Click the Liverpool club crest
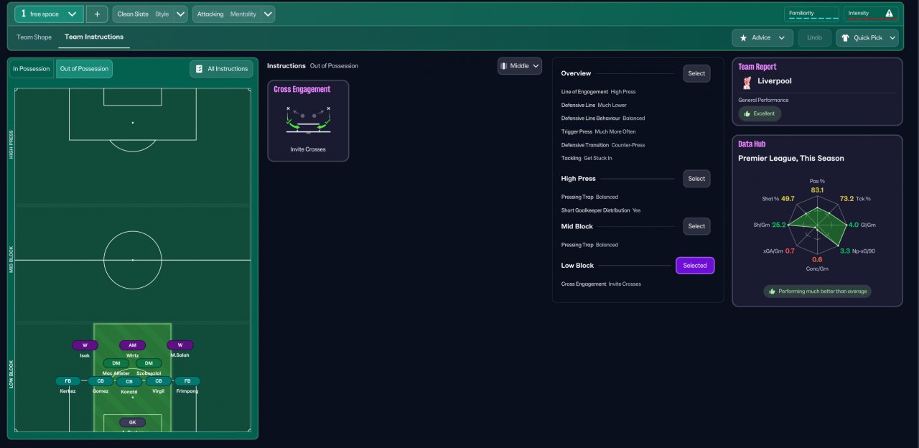Screen dimensions: 919x448 (x=747, y=82)
